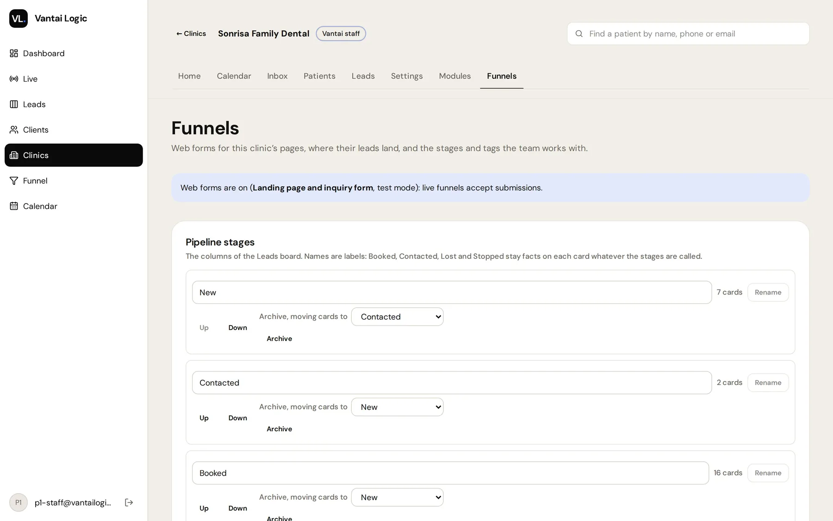Click the Clients people icon
The height and width of the screenshot is (521, 833).
pyautogui.click(x=14, y=130)
